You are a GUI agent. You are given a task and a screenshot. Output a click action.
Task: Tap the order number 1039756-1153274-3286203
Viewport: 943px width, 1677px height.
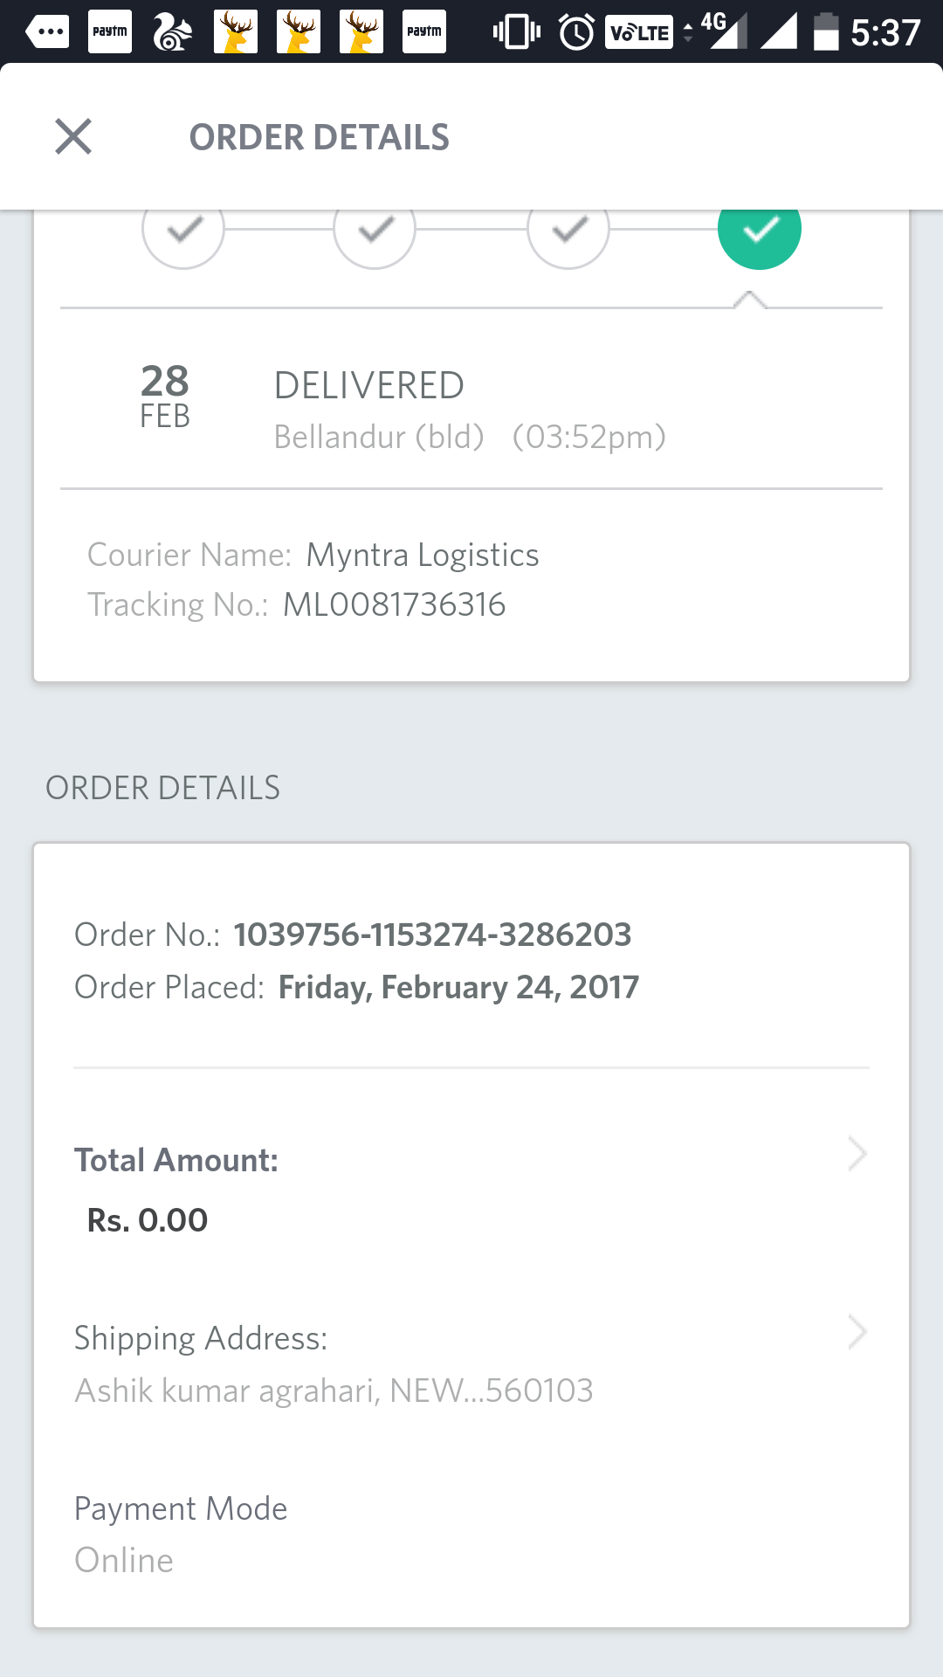click(432, 935)
